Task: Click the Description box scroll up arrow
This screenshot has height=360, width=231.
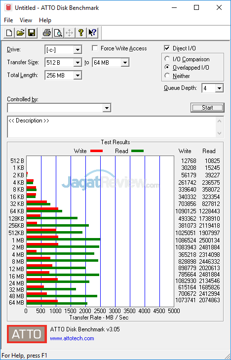Action: 220,121
